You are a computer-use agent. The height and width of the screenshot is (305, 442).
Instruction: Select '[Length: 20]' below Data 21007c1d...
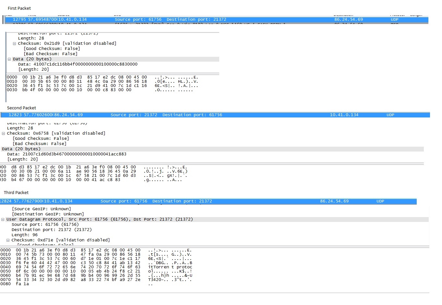point(23,159)
